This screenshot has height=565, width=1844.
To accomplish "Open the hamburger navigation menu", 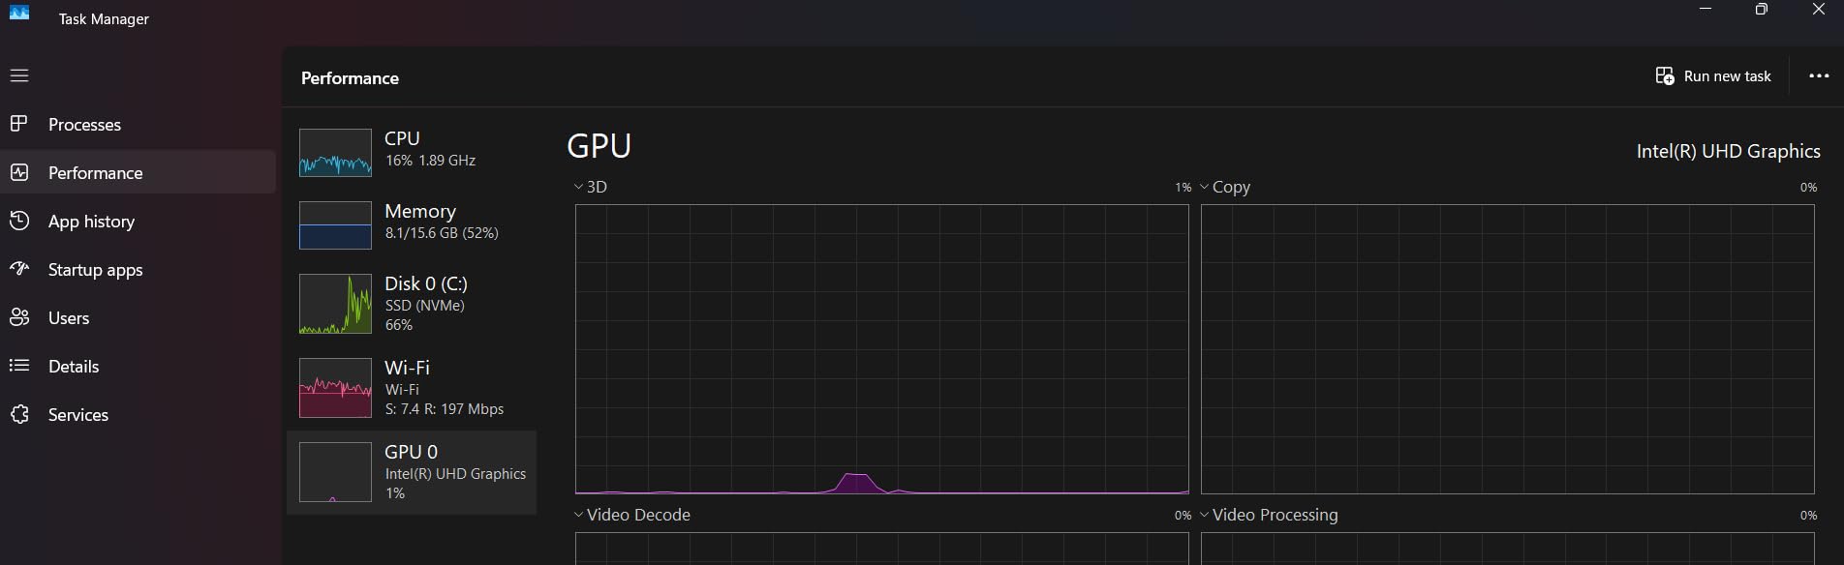I will (x=19, y=75).
